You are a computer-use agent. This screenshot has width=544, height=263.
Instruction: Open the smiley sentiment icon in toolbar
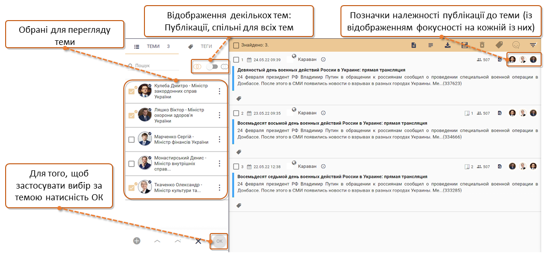click(516, 45)
